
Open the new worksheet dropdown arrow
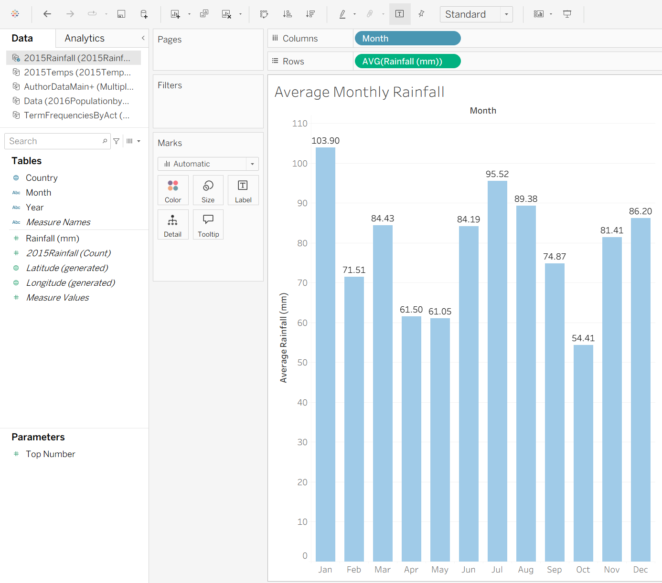tap(189, 14)
